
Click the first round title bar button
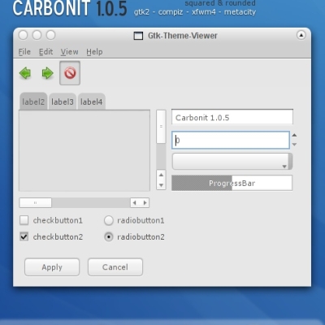tap(23, 35)
